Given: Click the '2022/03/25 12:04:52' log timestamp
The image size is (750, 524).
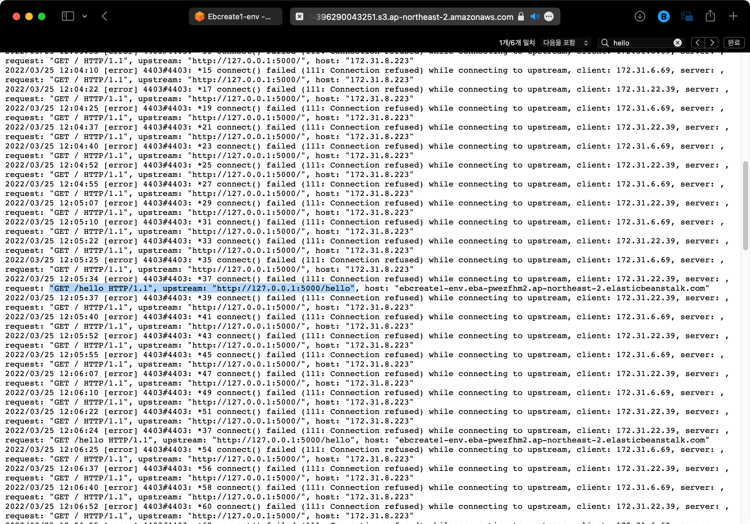Looking at the screenshot, I should pyautogui.click(x=51, y=165).
